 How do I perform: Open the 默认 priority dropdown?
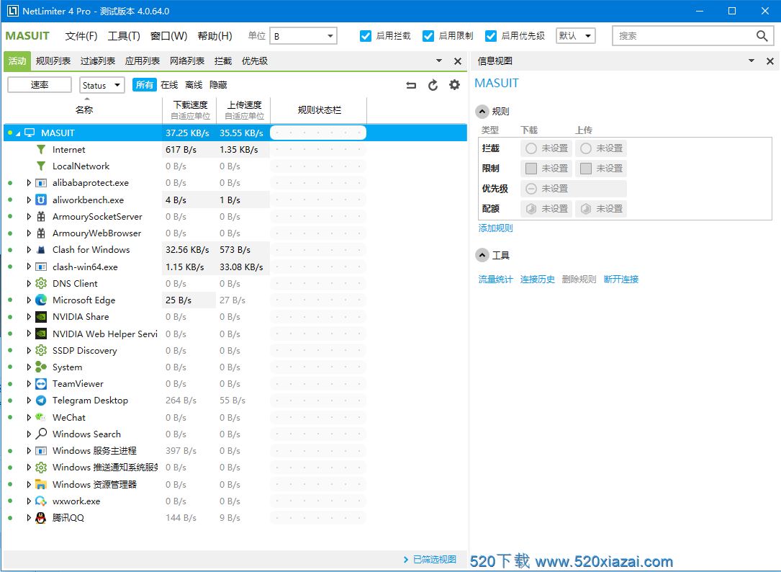[575, 36]
